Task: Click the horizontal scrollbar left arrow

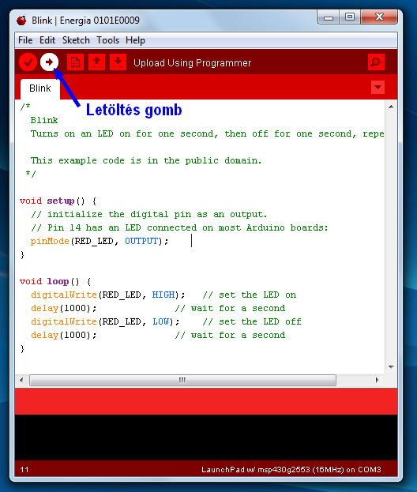Action: [21, 381]
